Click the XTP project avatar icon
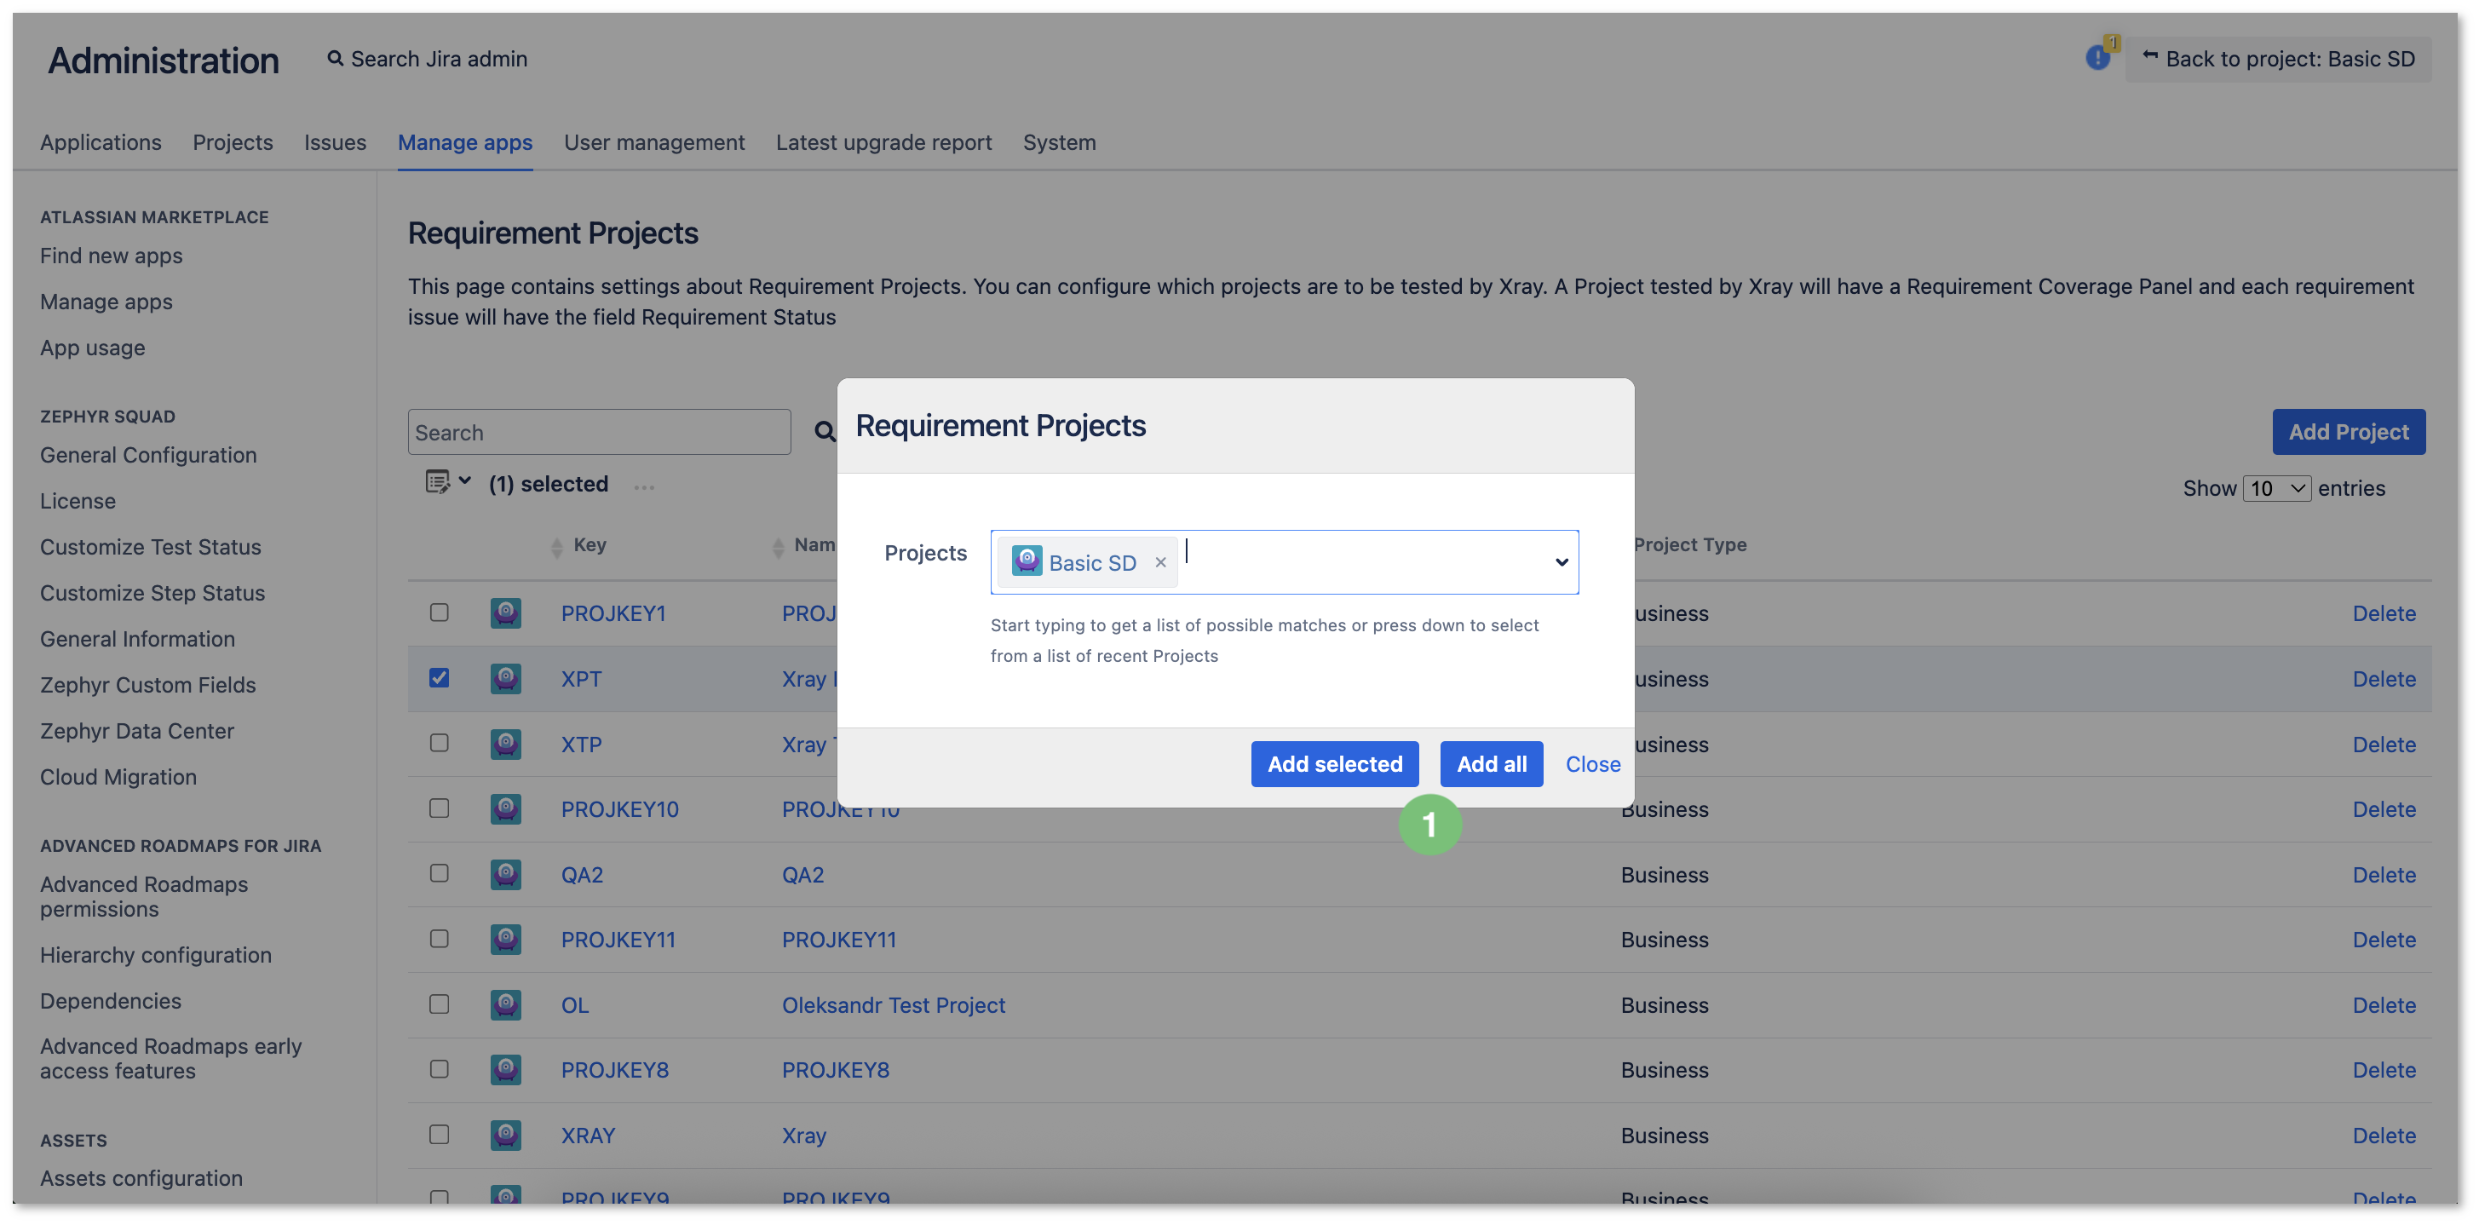 (x=505, y=744)
